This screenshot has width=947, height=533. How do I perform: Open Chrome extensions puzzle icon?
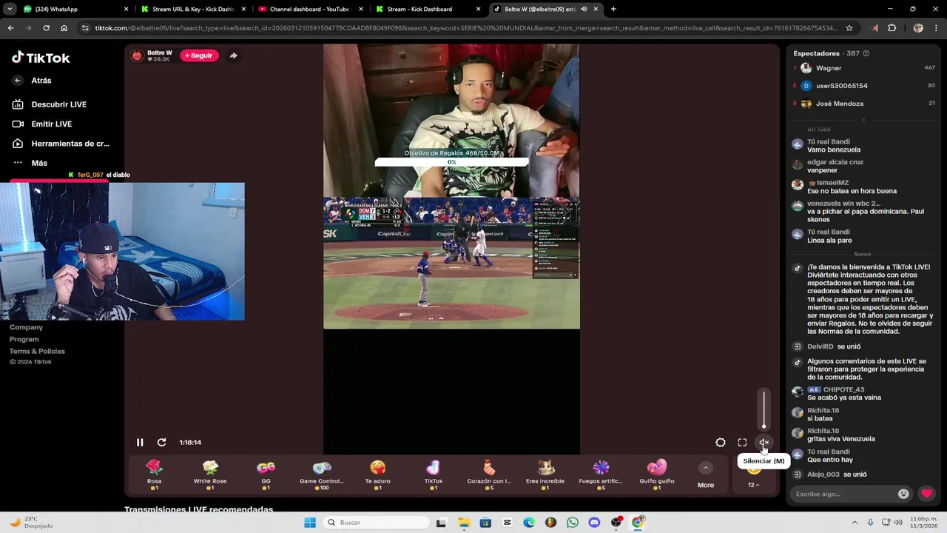[892, 28]
